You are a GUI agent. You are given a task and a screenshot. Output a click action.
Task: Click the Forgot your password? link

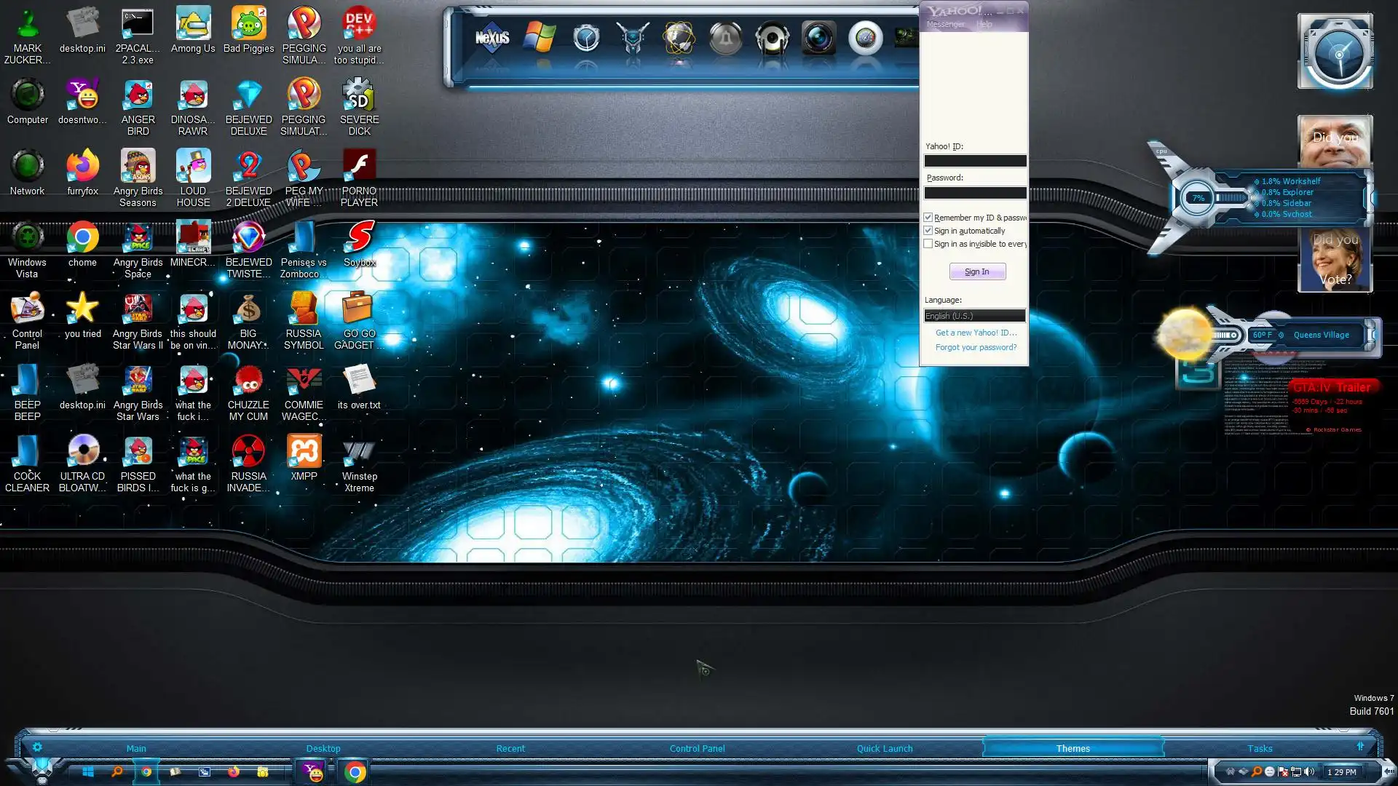[x=976, y=347]
